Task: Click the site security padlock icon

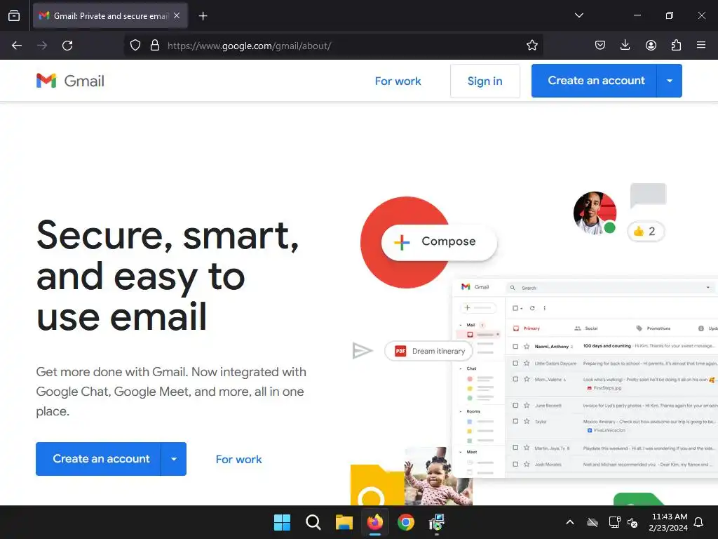Action: pos(155,46)
